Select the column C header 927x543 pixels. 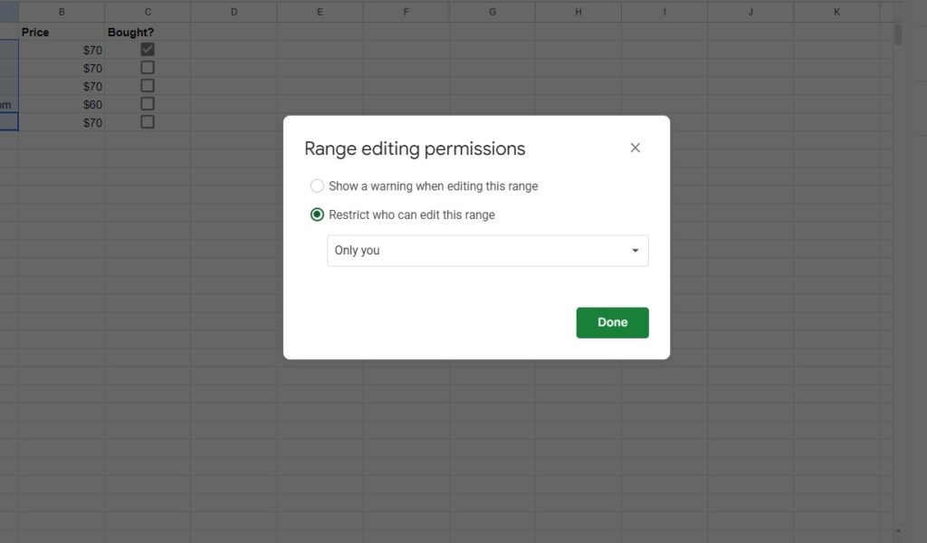point(148,12)
